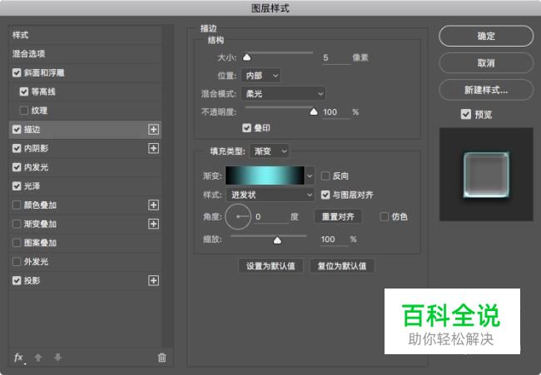This screenshot has width=541, height=375.
Task: Click the angle dial control
Action: [x=238, y=217]
